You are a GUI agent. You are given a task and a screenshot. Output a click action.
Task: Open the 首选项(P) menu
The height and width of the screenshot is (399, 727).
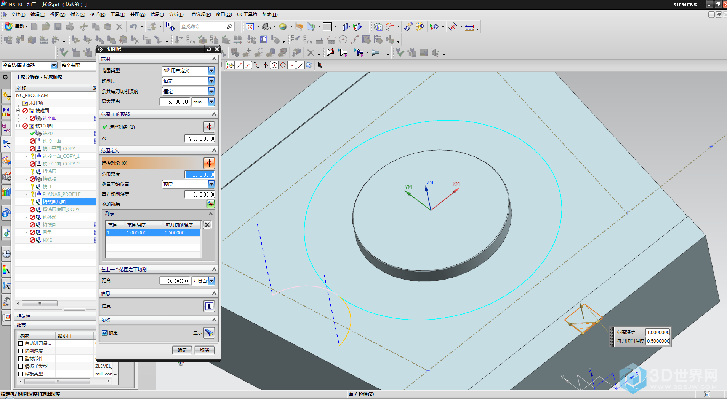pos(201,14)
